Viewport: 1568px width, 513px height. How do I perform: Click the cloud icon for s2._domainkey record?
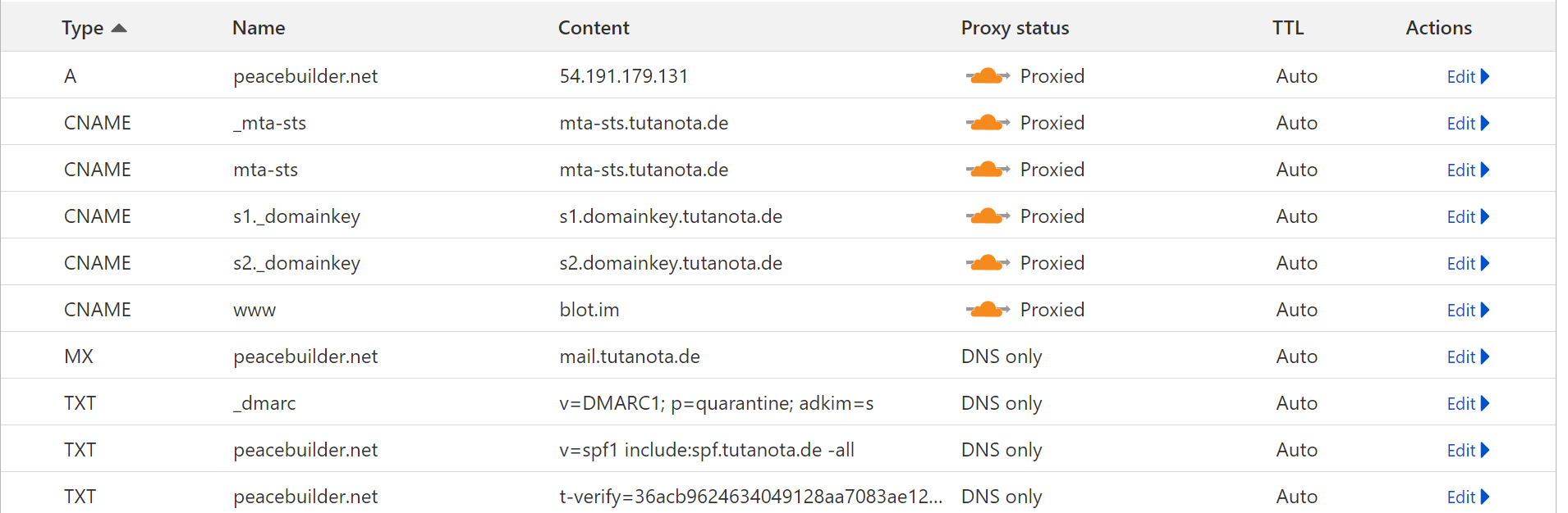(988, 263)
